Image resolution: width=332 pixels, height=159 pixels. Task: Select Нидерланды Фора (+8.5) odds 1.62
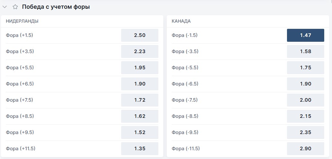pyautogui.click(x=140, y=116)
